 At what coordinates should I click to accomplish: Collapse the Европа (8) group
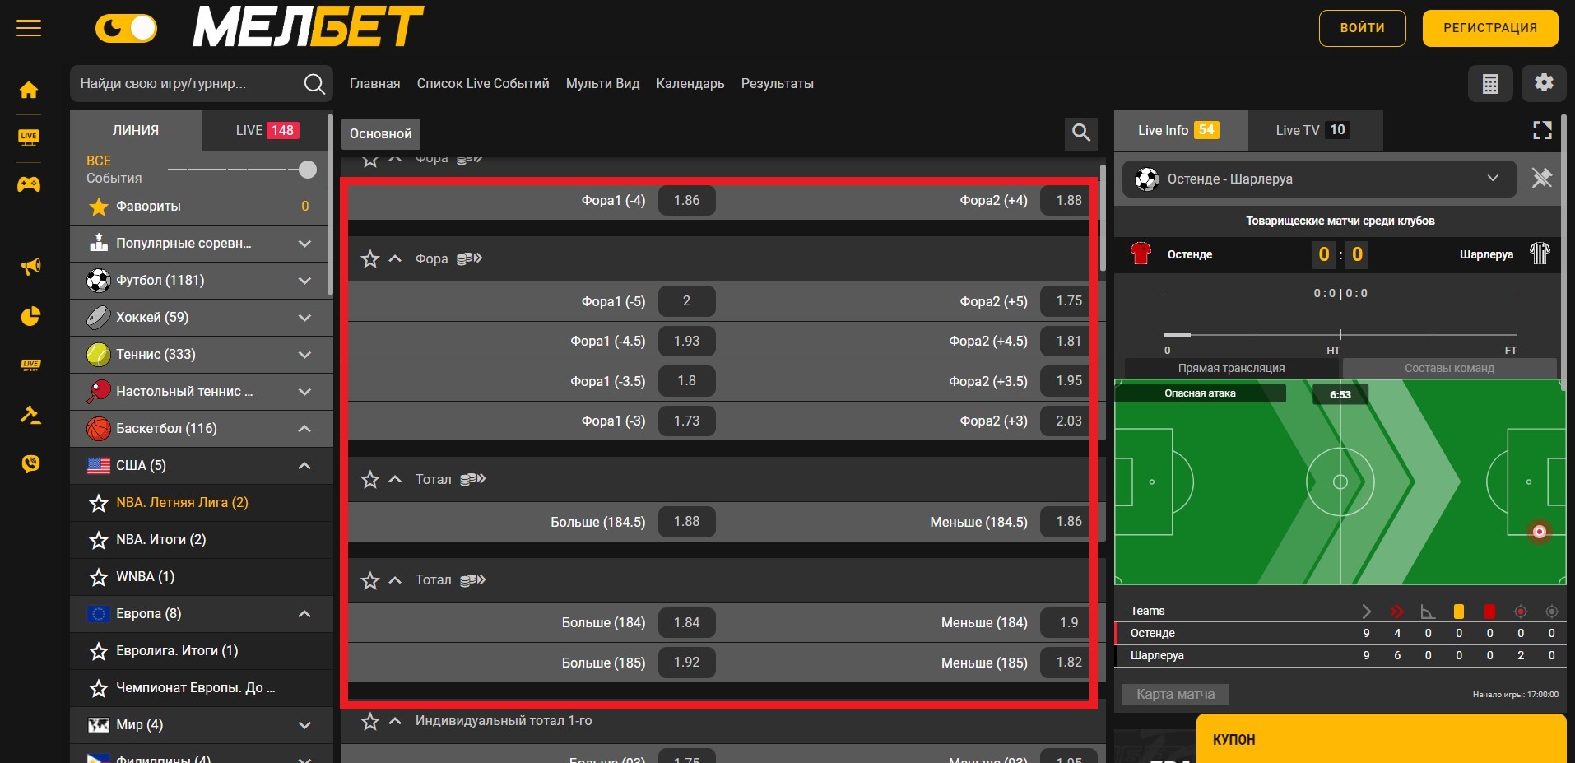click(x=304, y=614)
